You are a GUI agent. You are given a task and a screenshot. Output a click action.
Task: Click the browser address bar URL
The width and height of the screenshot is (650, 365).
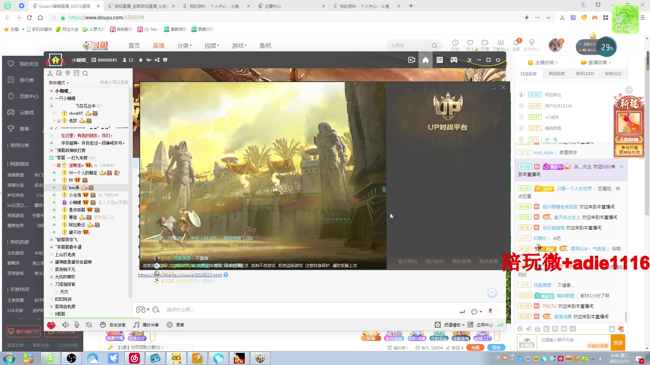coord(106,18)
